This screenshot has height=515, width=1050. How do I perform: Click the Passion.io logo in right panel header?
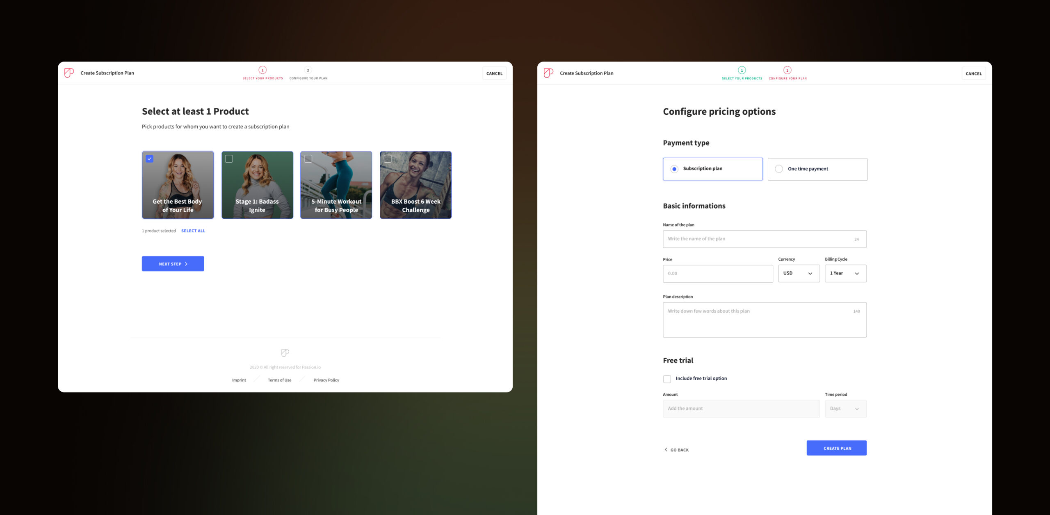point(548,73)
